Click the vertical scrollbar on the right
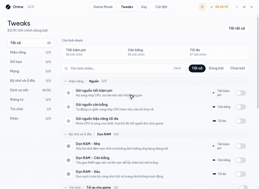259x189 pixels. (x=258, y=63)
